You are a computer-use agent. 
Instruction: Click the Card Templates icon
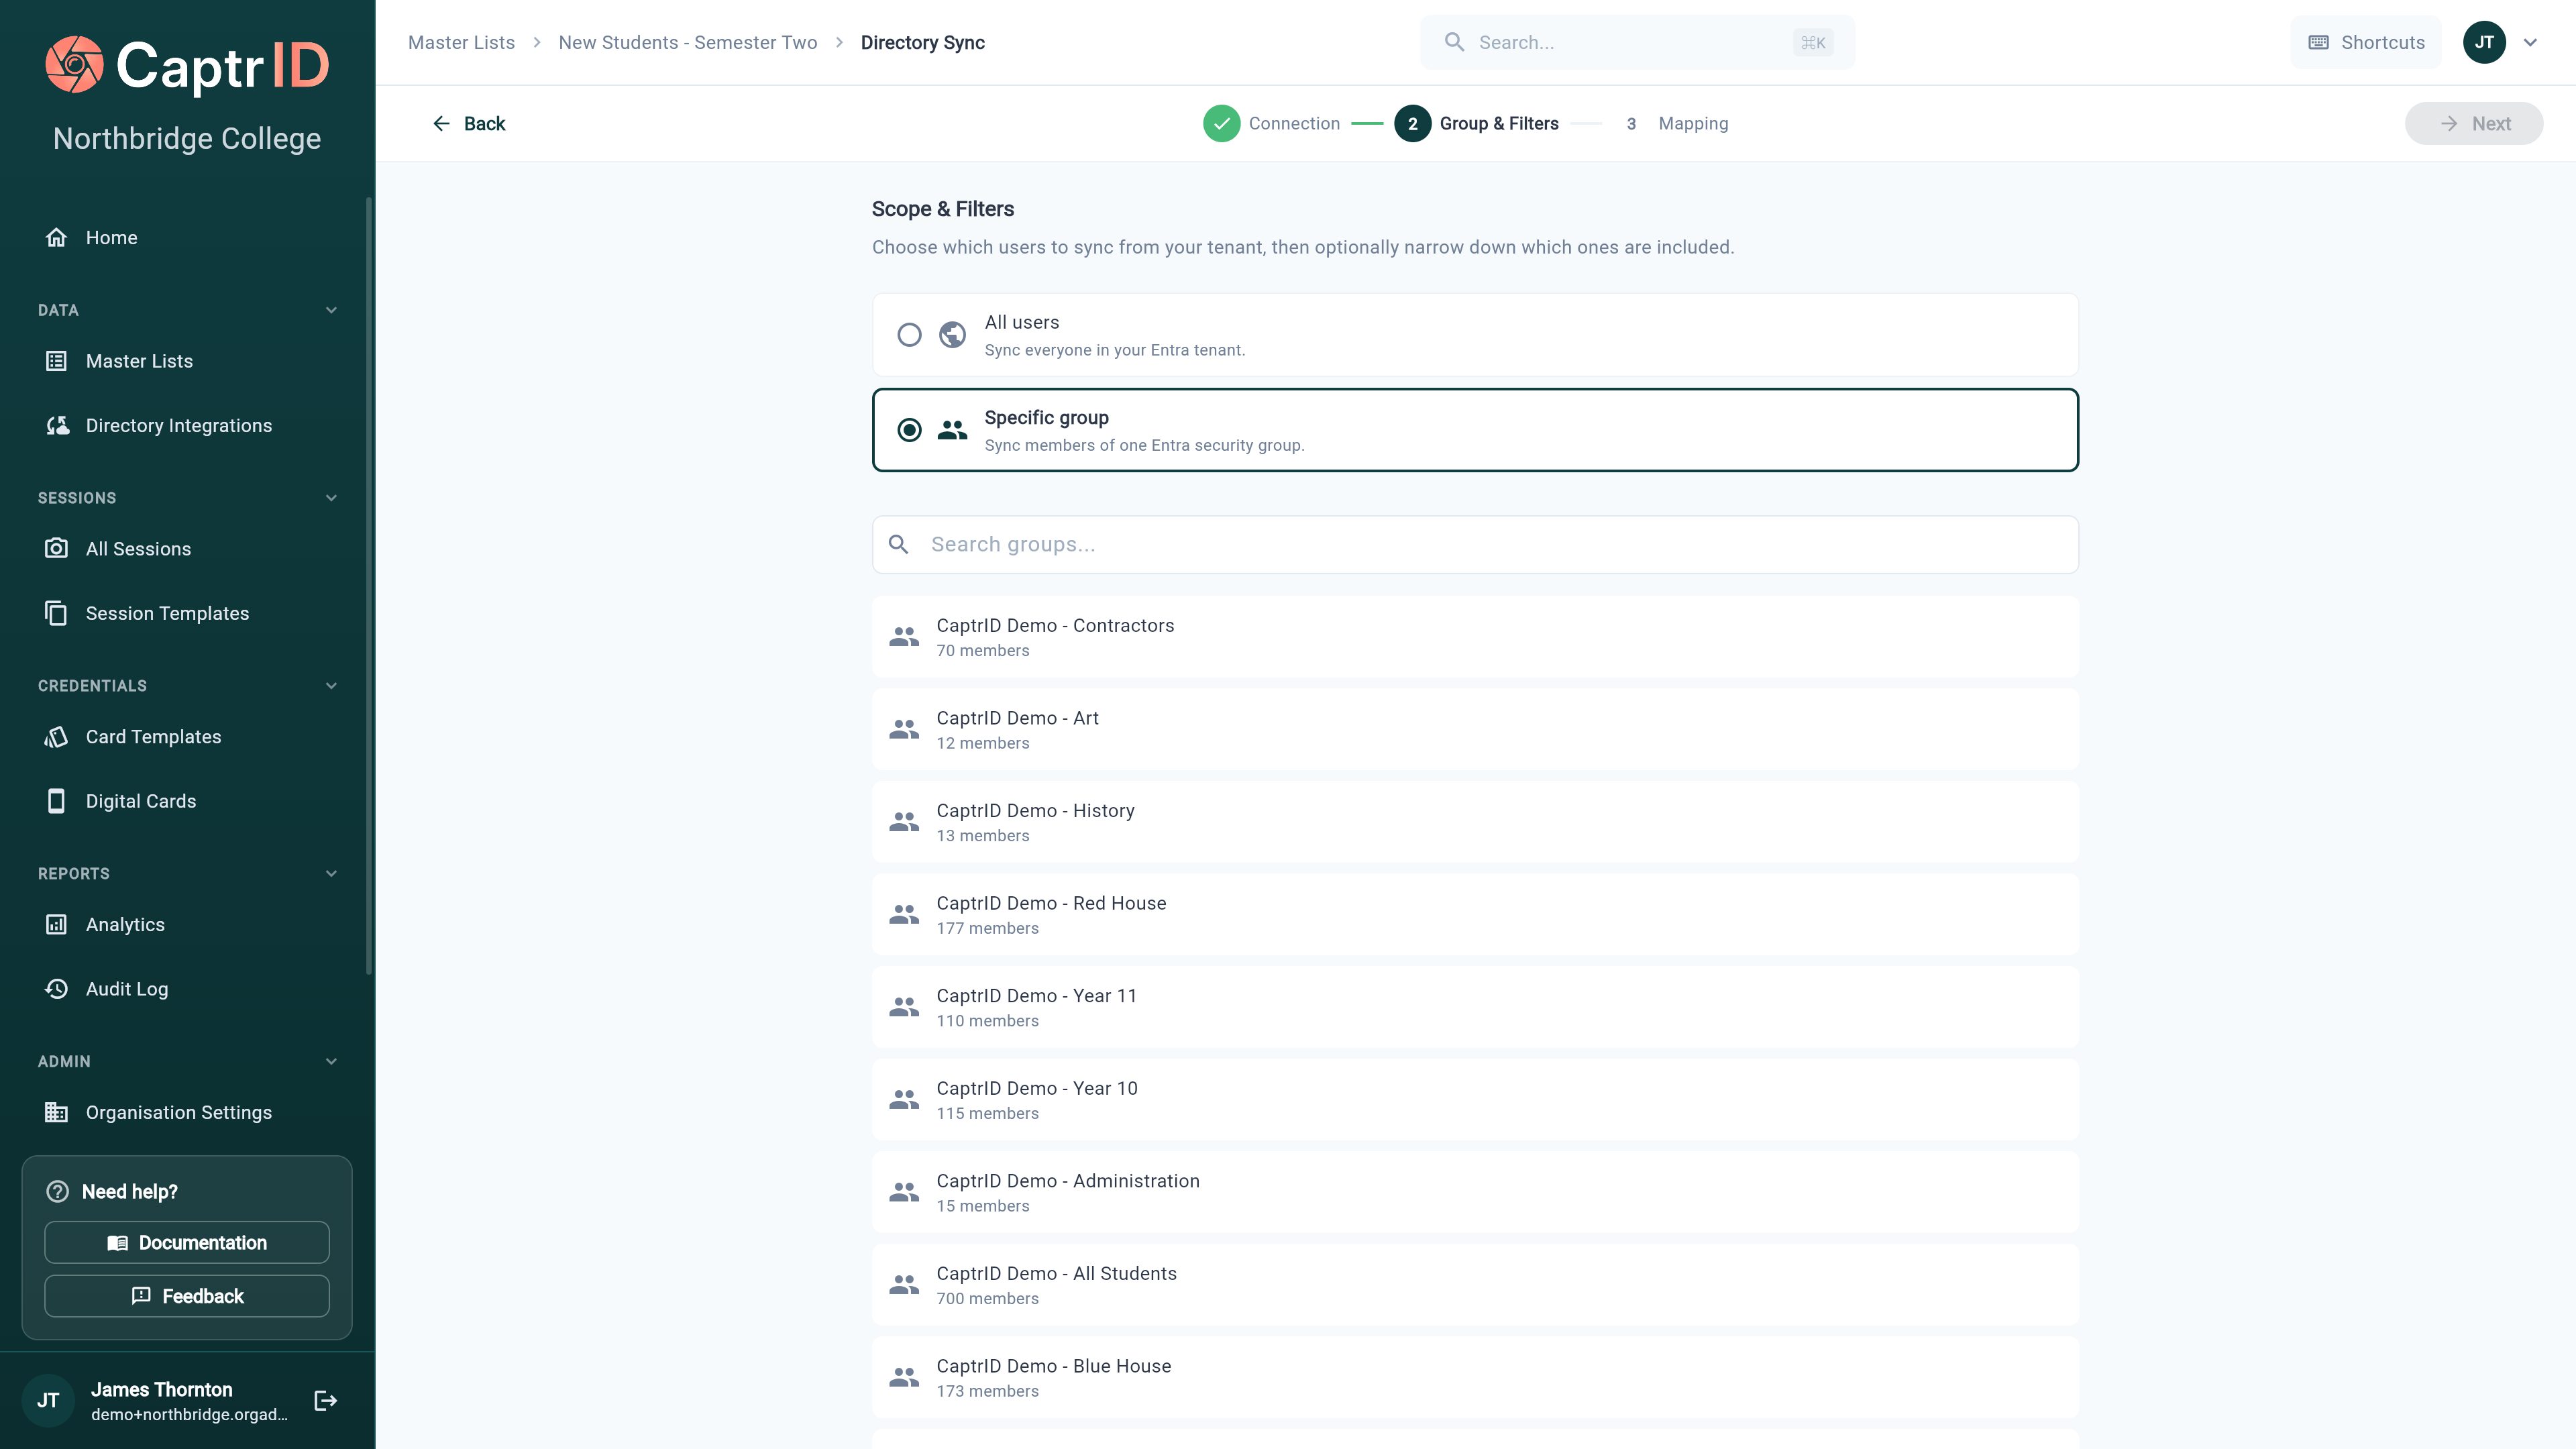click(x=57, y=737)
